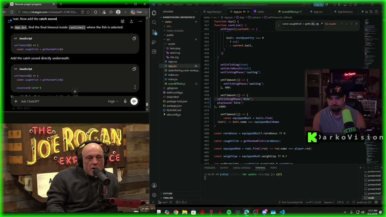Viewport: 386px width, 217px height.
Task: Toggle the Replace row in find widget
Action: 278,25
